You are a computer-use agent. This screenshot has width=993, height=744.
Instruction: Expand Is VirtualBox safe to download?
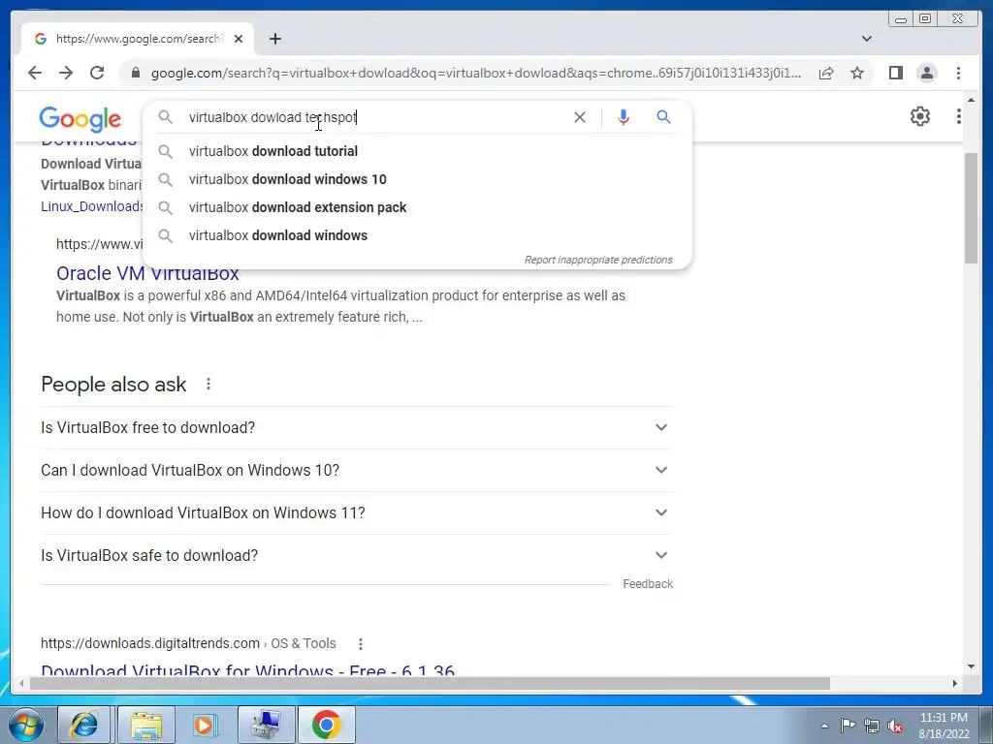(356, 555)
